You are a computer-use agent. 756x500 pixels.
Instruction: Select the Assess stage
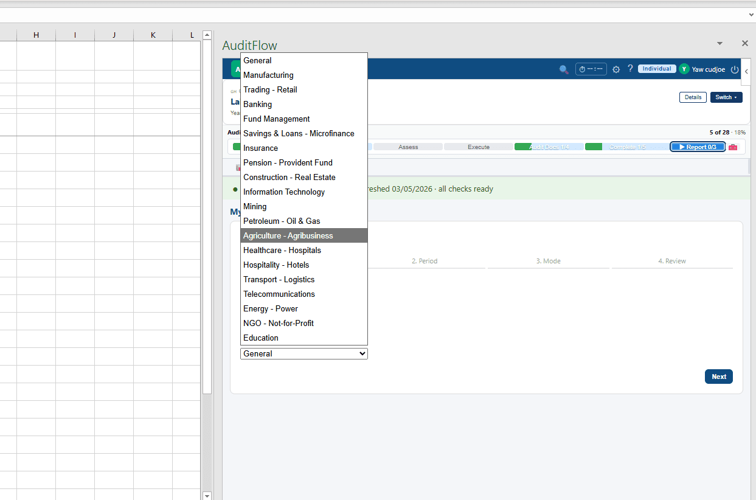(408, 147)
